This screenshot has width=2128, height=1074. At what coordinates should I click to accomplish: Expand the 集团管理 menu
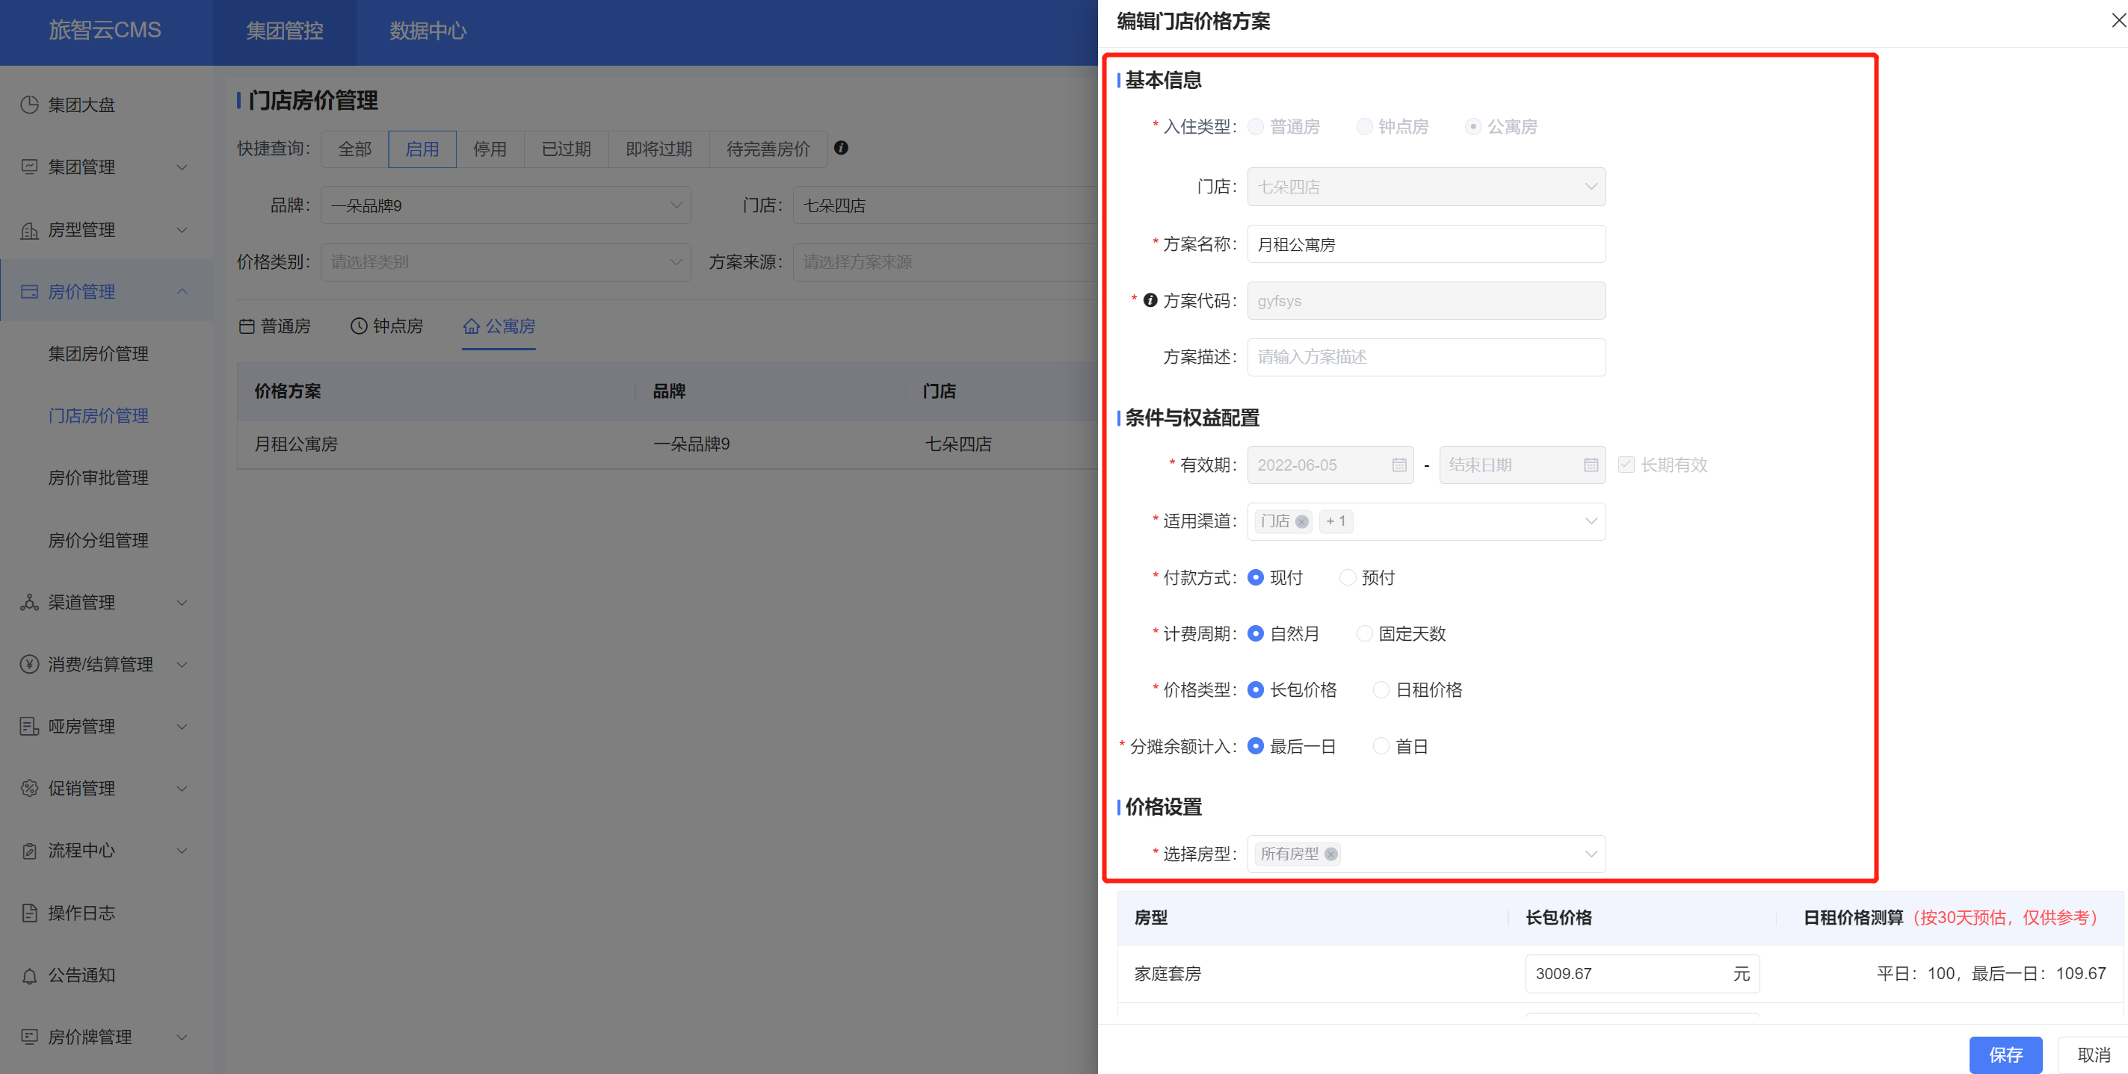(x=182, y=167)
